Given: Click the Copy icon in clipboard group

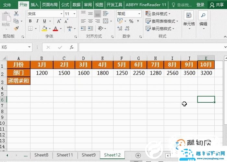Looking at the screenshot, I should coord(16,21).
